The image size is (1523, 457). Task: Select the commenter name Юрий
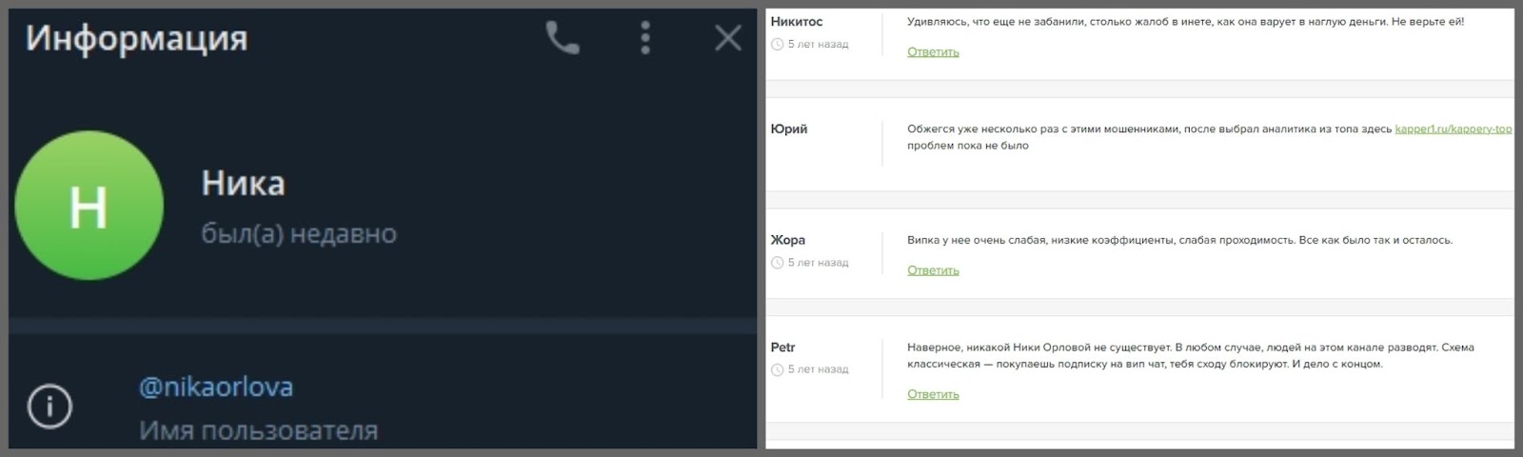[788, 129]
